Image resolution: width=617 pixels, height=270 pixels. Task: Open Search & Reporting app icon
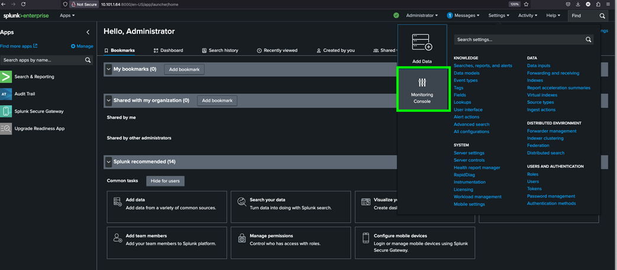coord(6,77)
